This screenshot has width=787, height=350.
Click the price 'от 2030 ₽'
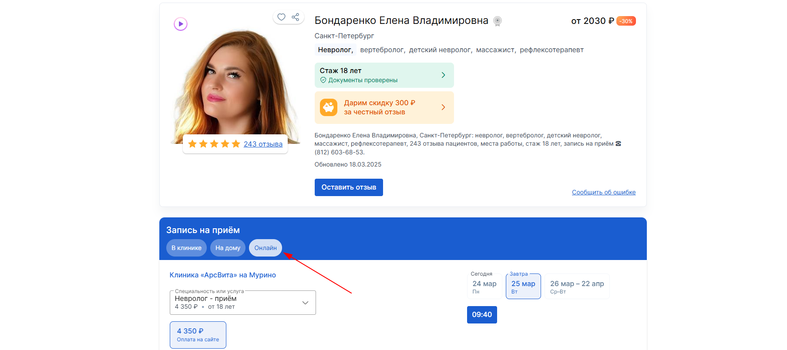(x=592, y=21)
